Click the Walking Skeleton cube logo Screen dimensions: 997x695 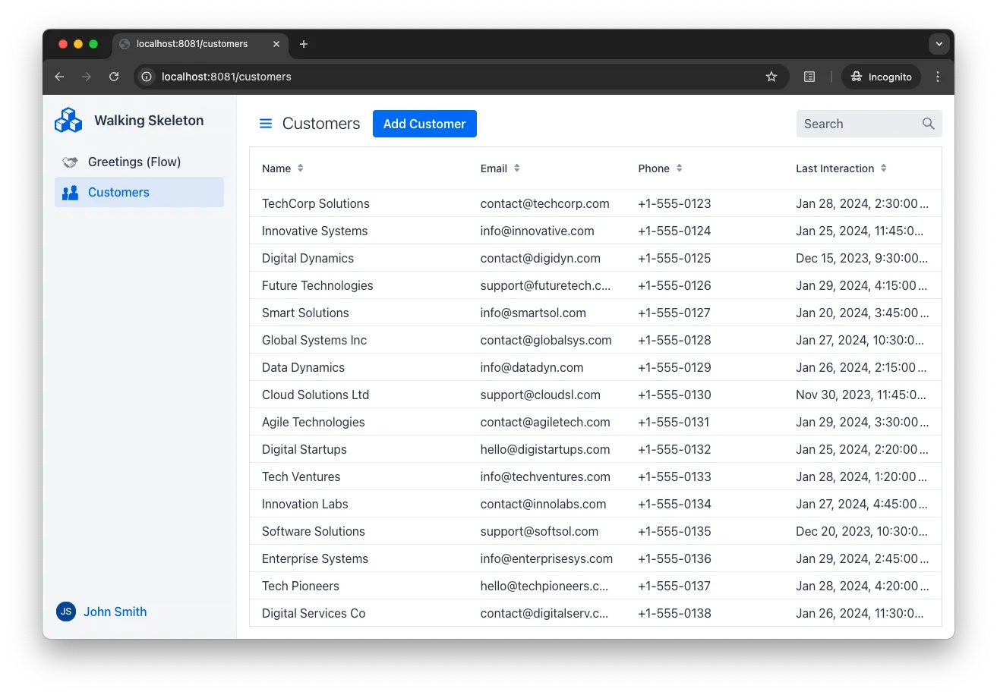pos(68,120)
